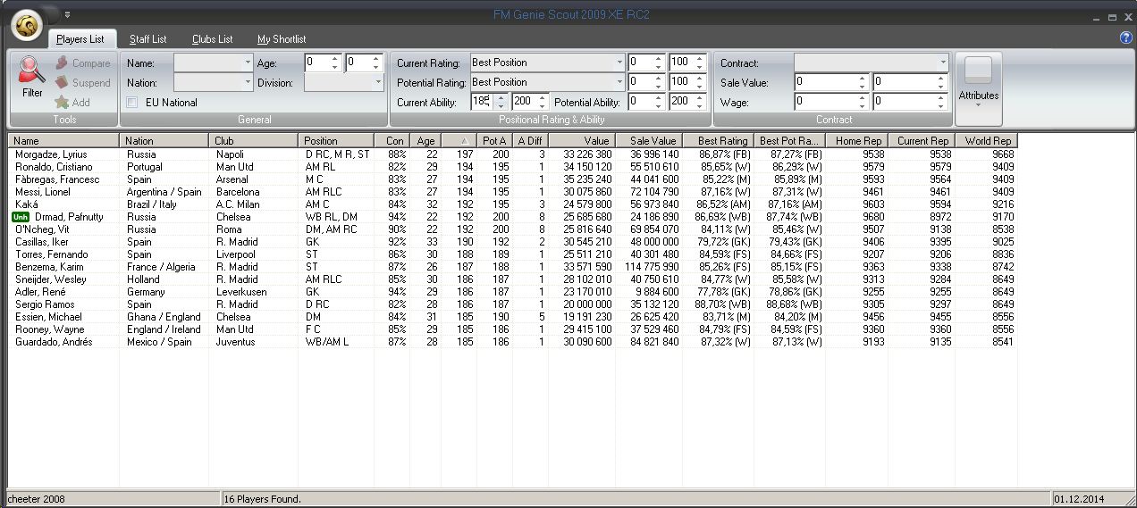Open the Nation filter dropdown

248,82
